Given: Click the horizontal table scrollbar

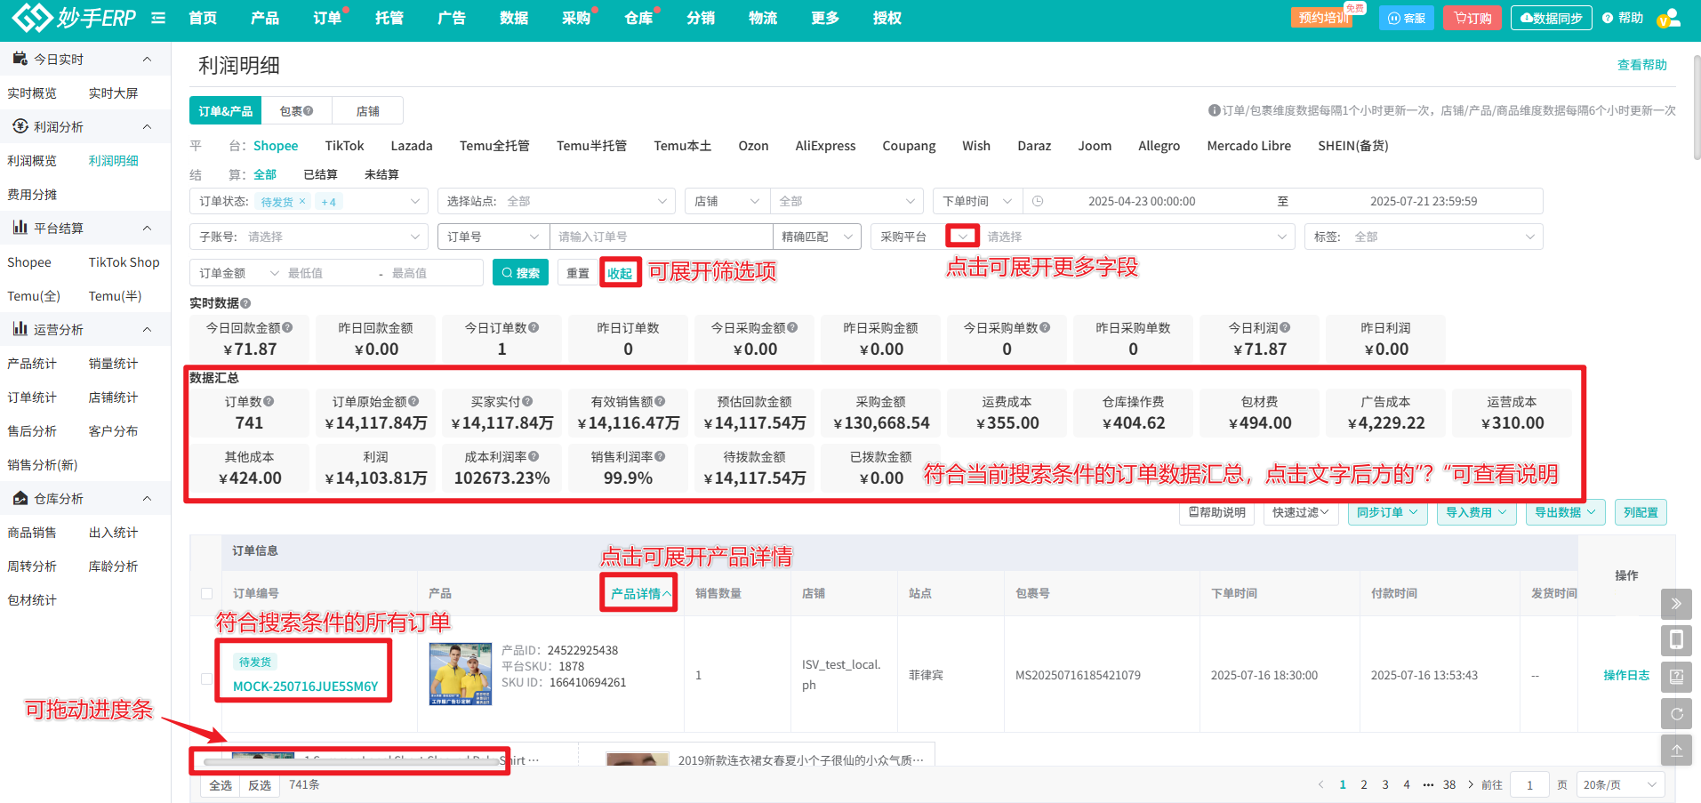Looking at the screenshot, I should tap(351, 762).
